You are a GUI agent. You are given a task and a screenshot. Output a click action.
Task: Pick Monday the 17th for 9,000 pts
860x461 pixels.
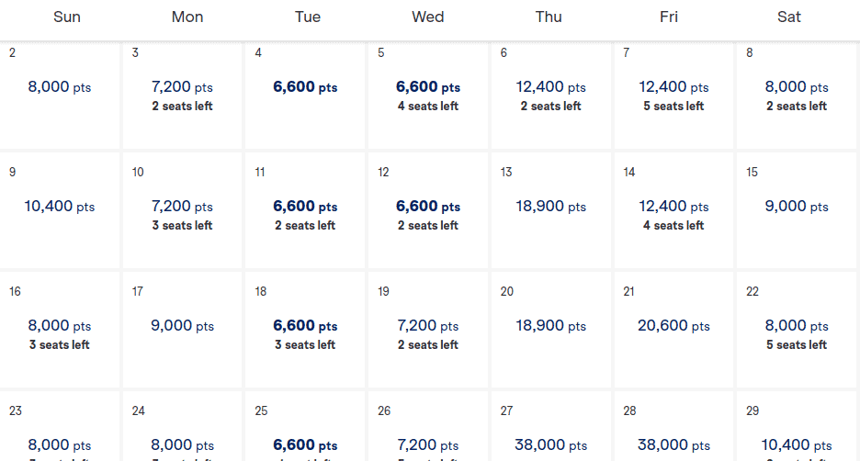tap(182, 330)
